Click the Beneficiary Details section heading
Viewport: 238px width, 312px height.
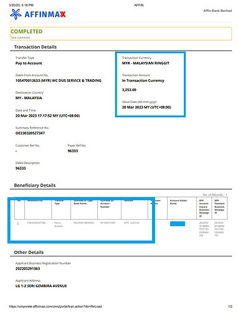click(35, 185)
